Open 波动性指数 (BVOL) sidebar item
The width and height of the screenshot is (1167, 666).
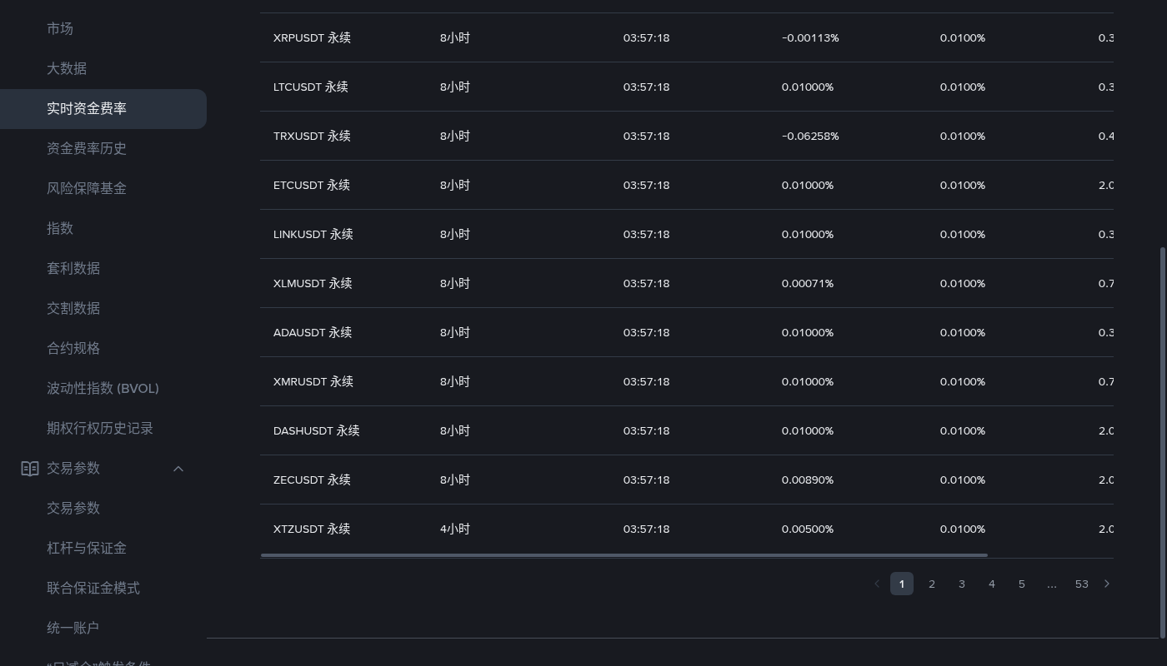(103, 388)
